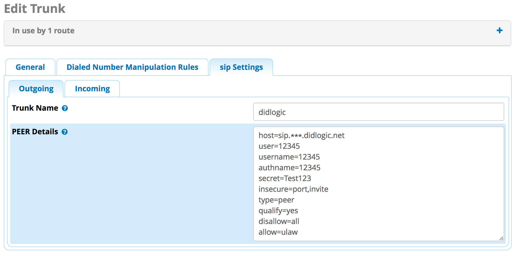Click Trunk Name help question icon

(x=65, y=108)
